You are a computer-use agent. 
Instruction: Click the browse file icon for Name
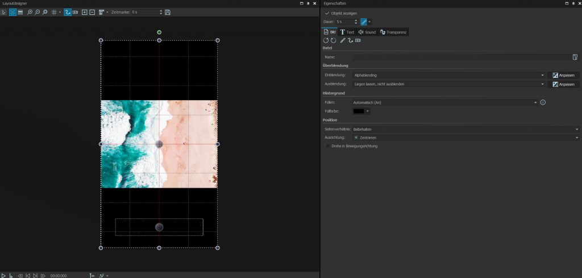coord(575,57)
